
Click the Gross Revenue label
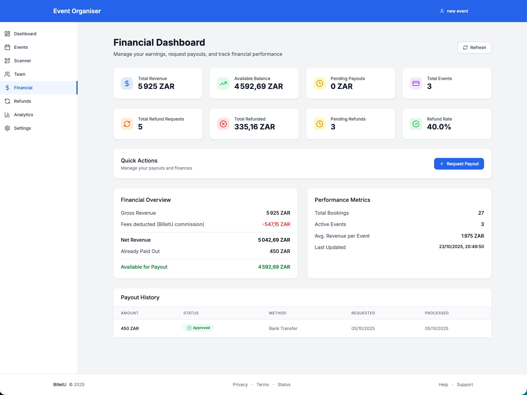pyautogui.click(x=138, y=213)
